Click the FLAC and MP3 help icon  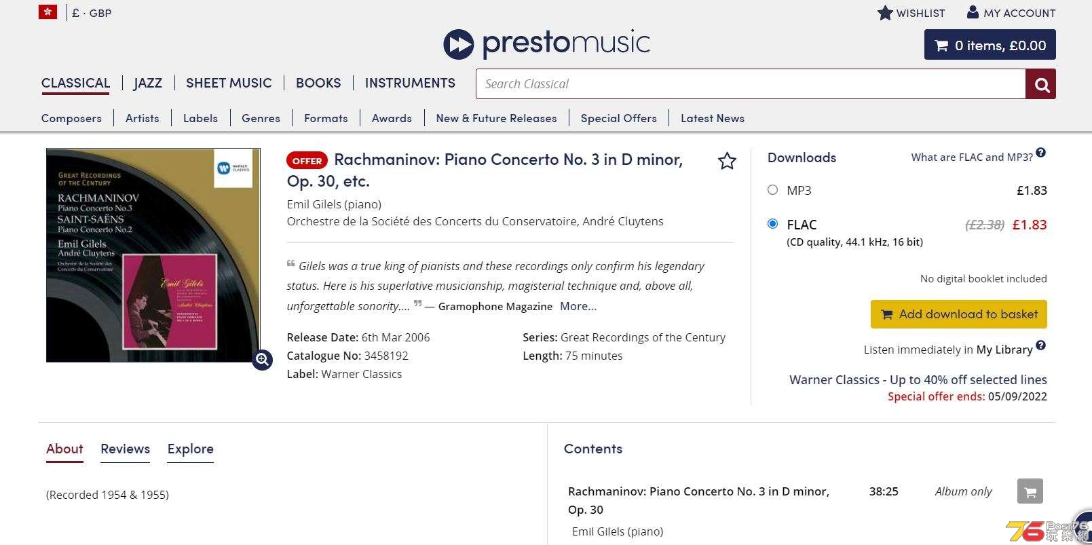pyautogui.click(x=1040, y=153)
